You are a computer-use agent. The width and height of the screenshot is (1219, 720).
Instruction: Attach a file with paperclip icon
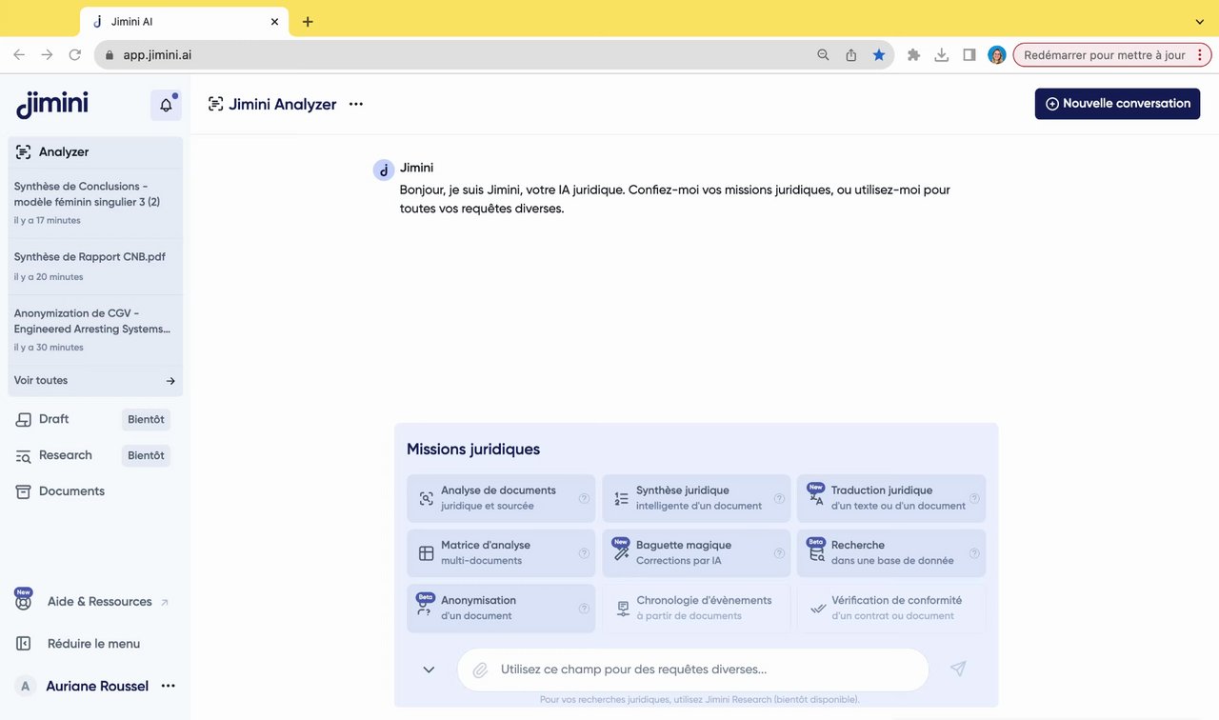(481, 670)
